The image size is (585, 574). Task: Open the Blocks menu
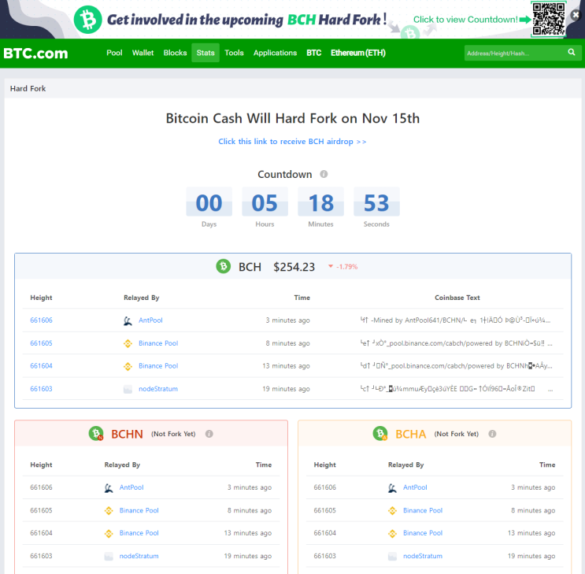175,53
